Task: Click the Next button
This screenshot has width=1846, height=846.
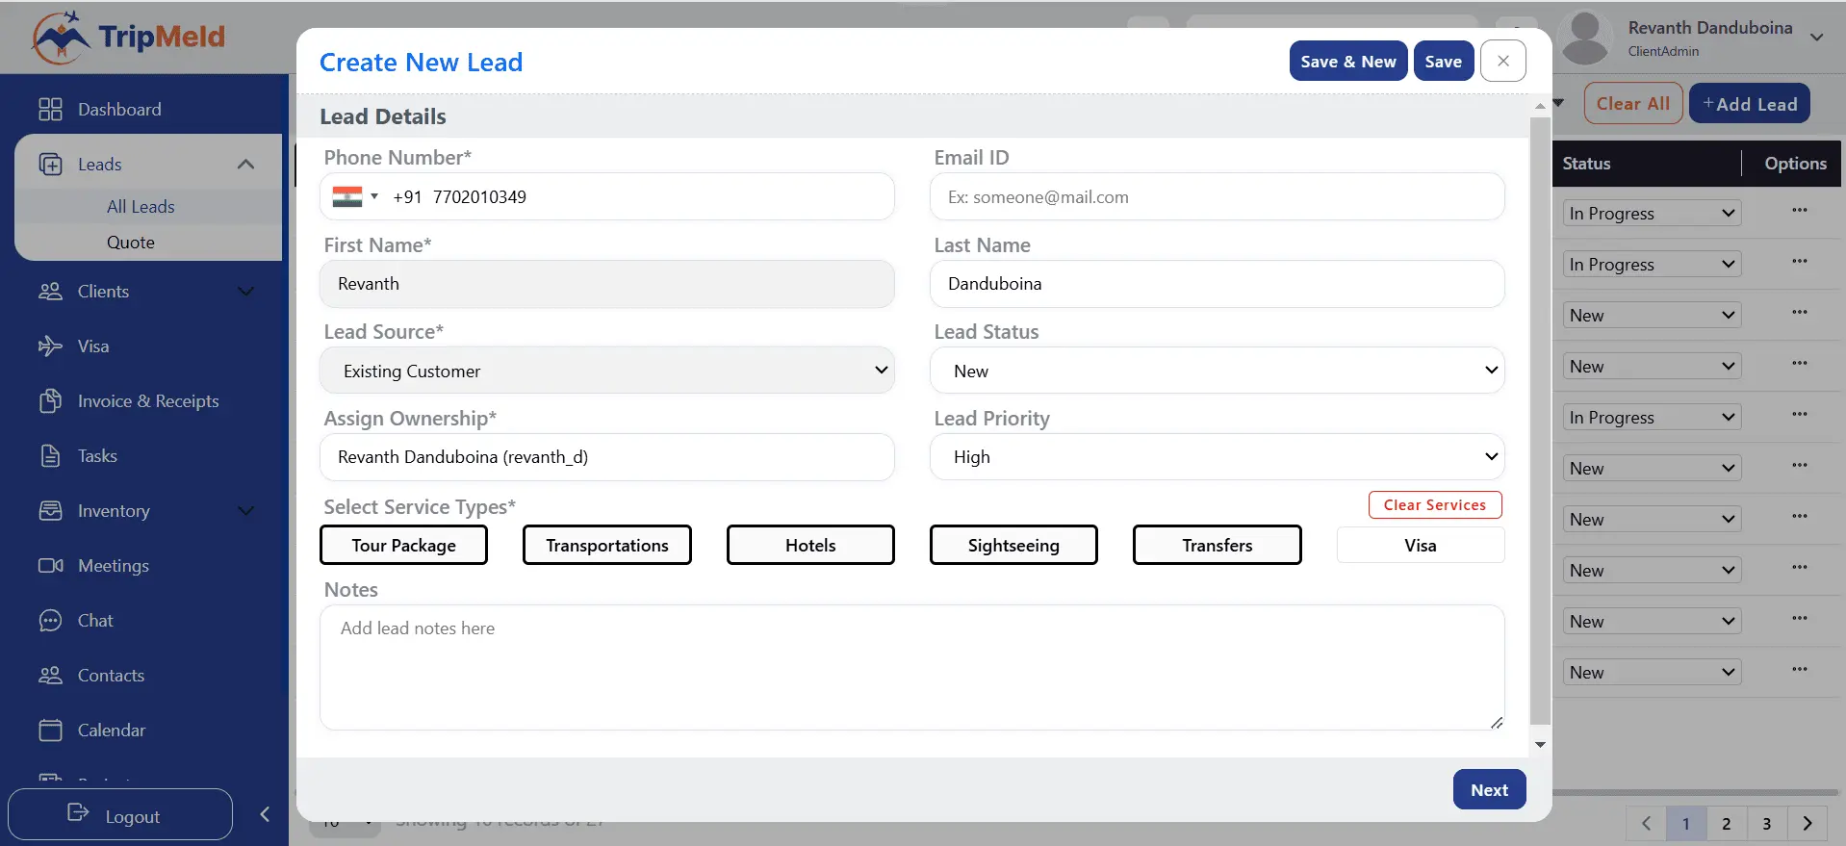Action: pos(1488,790)
